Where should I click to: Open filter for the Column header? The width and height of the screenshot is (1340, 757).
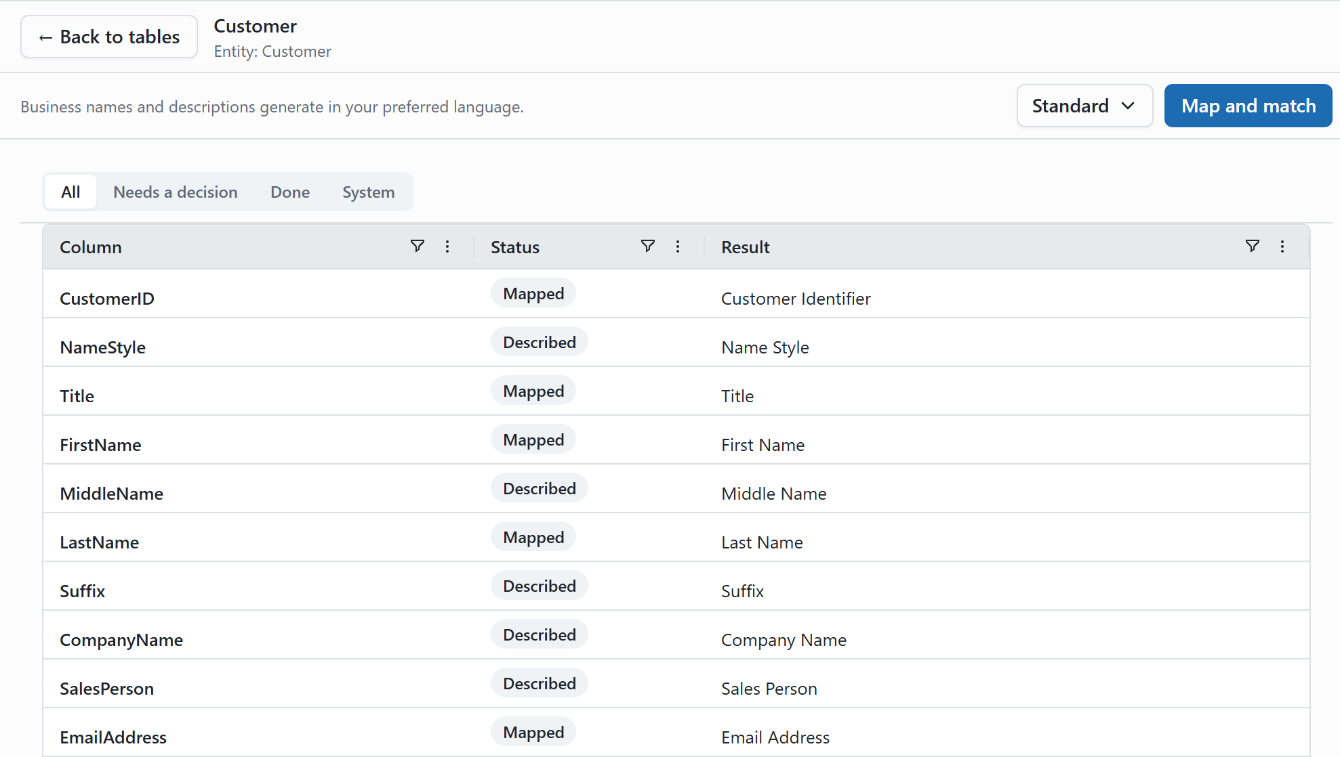point(418,246)
